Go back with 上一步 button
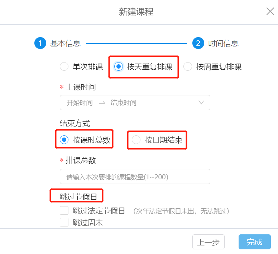Screen dimensions: 278x254 click(208, 242)
